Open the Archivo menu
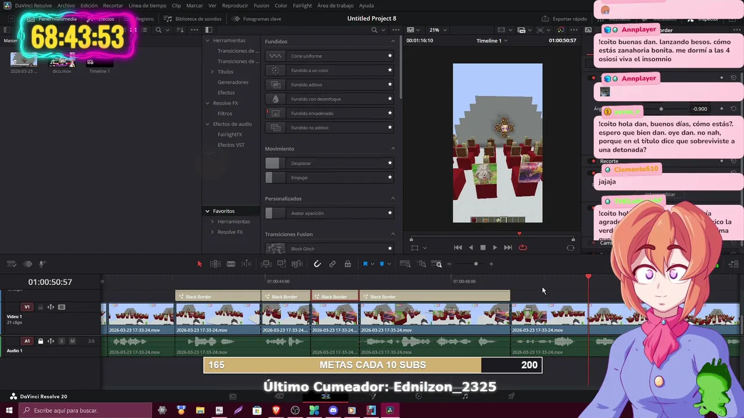Screen dimensions: 744x418 click(66, 5)
